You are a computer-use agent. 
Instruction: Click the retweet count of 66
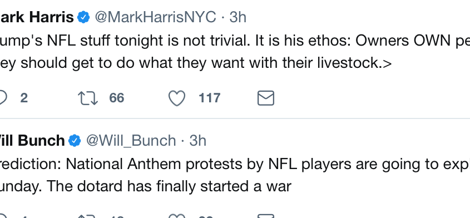[117, 98]
